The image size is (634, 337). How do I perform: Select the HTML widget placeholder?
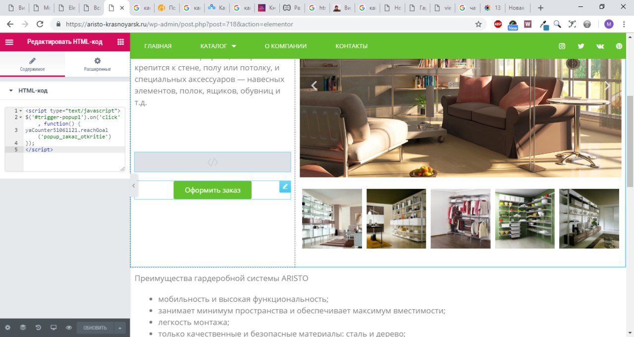tap(212, 162)
